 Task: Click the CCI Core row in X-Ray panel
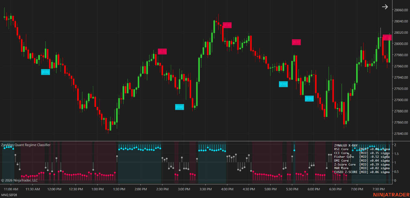(362, 153)
